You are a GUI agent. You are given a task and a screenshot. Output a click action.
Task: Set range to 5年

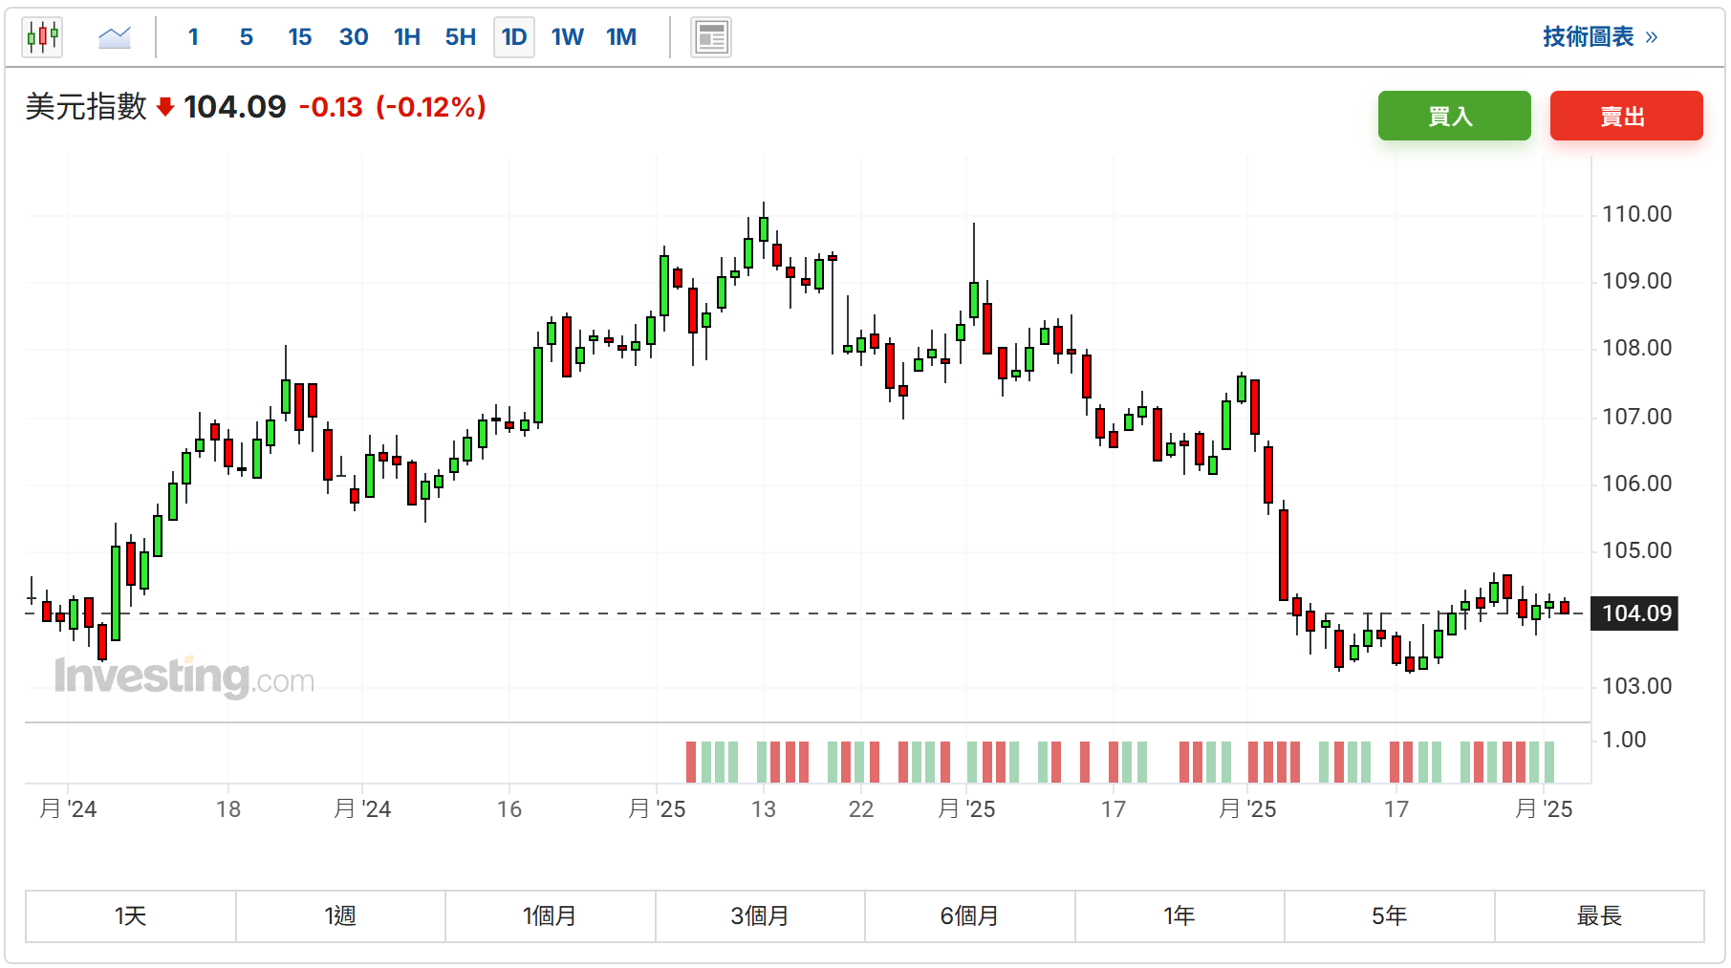[x=1390, y=916]
